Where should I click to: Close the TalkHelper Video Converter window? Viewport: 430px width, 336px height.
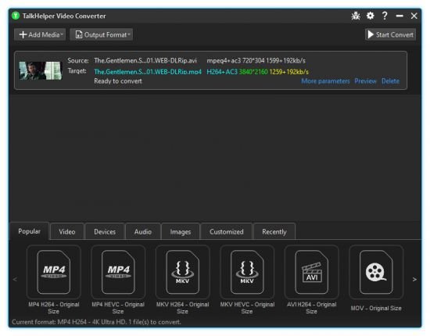pos(414,16)
